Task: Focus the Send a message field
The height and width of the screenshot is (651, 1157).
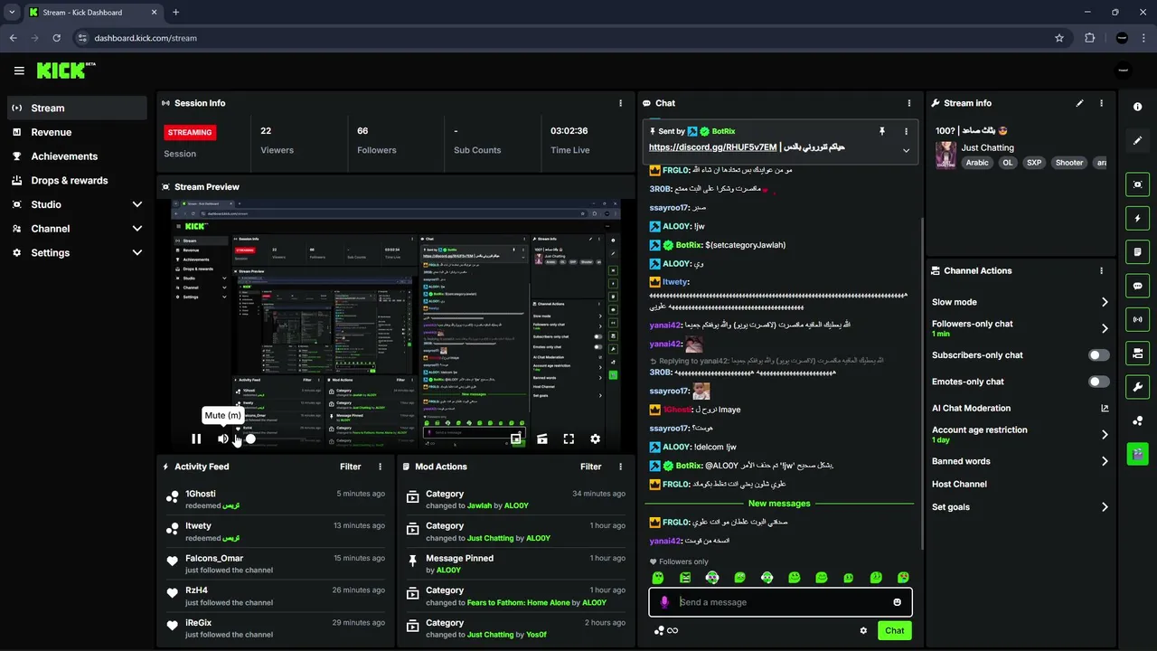Action: pos(780,602)
